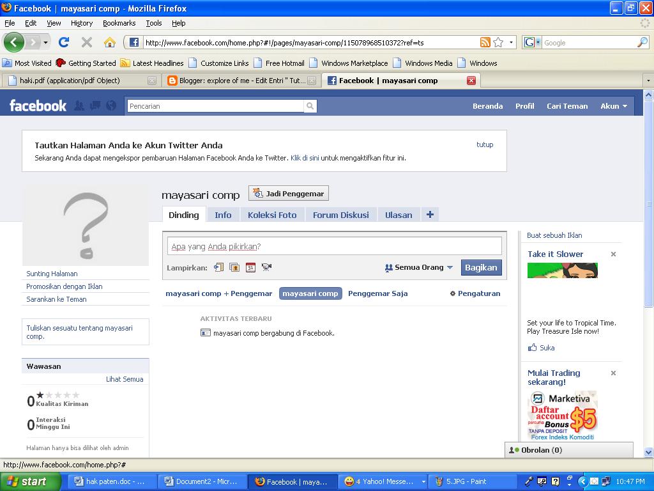Open search engine selector dropdown

pyautogui.click(x=538, y=42)
